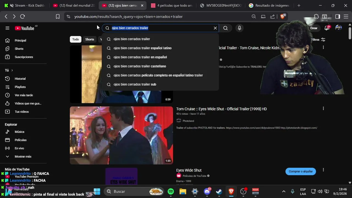The image size is (352, 198).
Task: Switch to the '4 películas que todo' tab
Action: coord(172,5)
